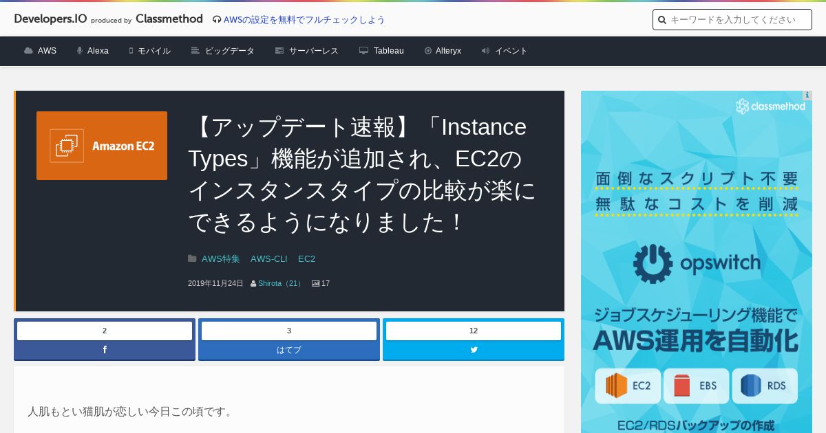Click the text 人肌もとい猫肌が恋しい今日この頃です。
826x433 pixels.
pyautogui.click(x=132, y=412)
